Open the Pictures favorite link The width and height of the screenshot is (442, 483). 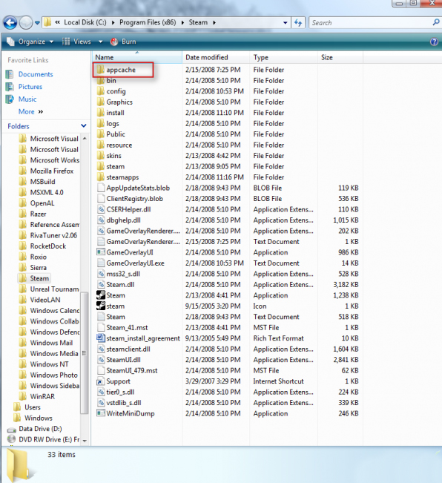pos(30,87)
